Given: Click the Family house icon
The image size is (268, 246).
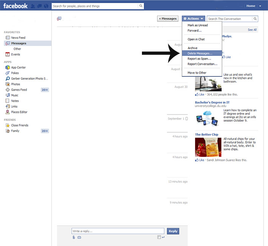Looking at the screenshot, I should pos(8,131).
